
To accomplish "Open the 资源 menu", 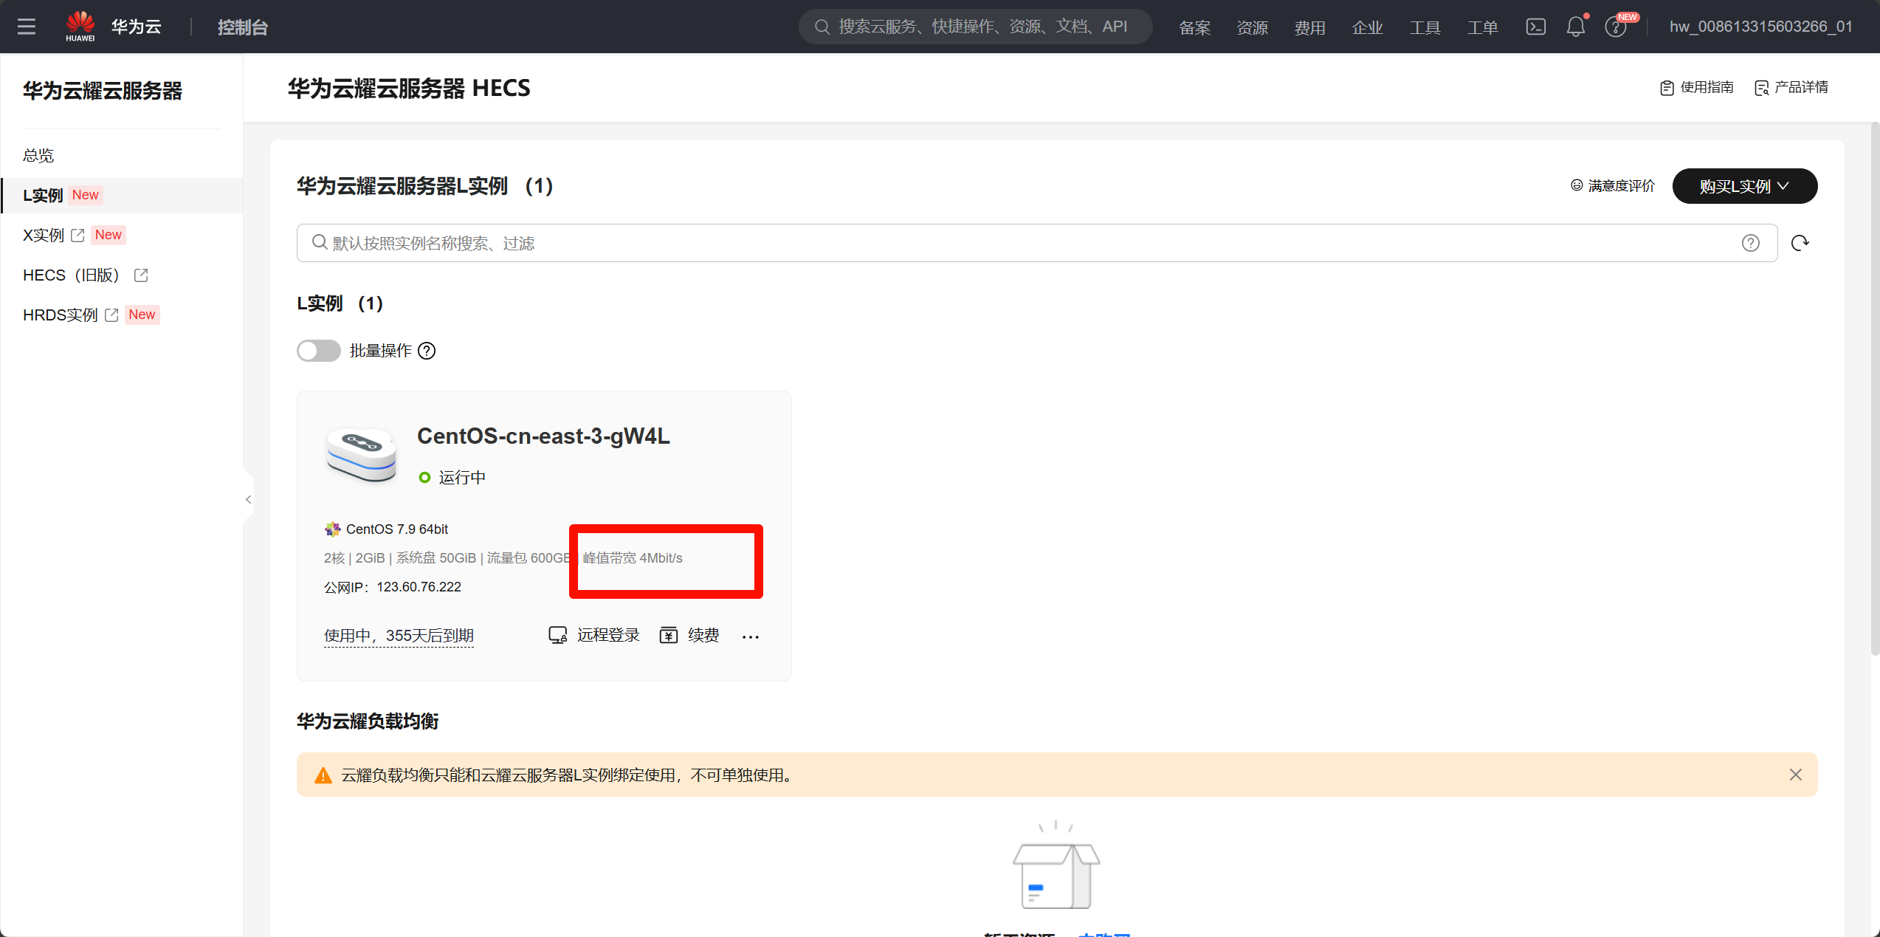I will point(1252,27).
